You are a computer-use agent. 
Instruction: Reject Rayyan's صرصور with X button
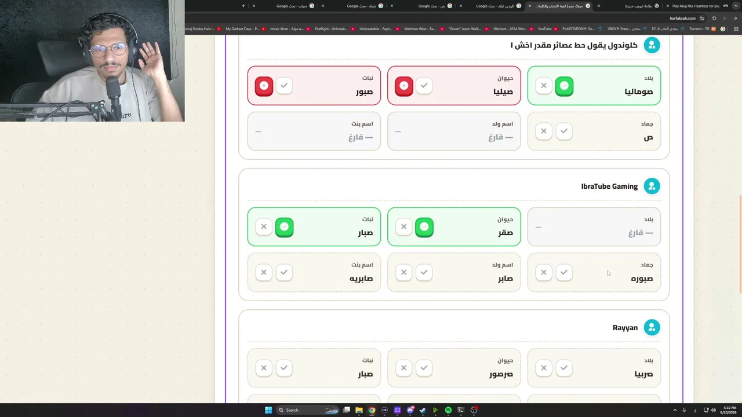[404, 368]
